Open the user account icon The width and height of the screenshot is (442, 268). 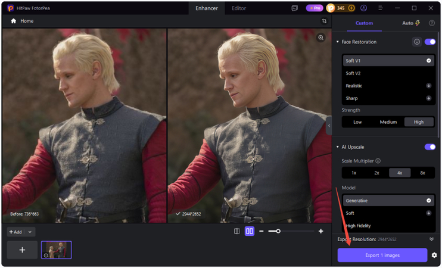tap(363, 8)
